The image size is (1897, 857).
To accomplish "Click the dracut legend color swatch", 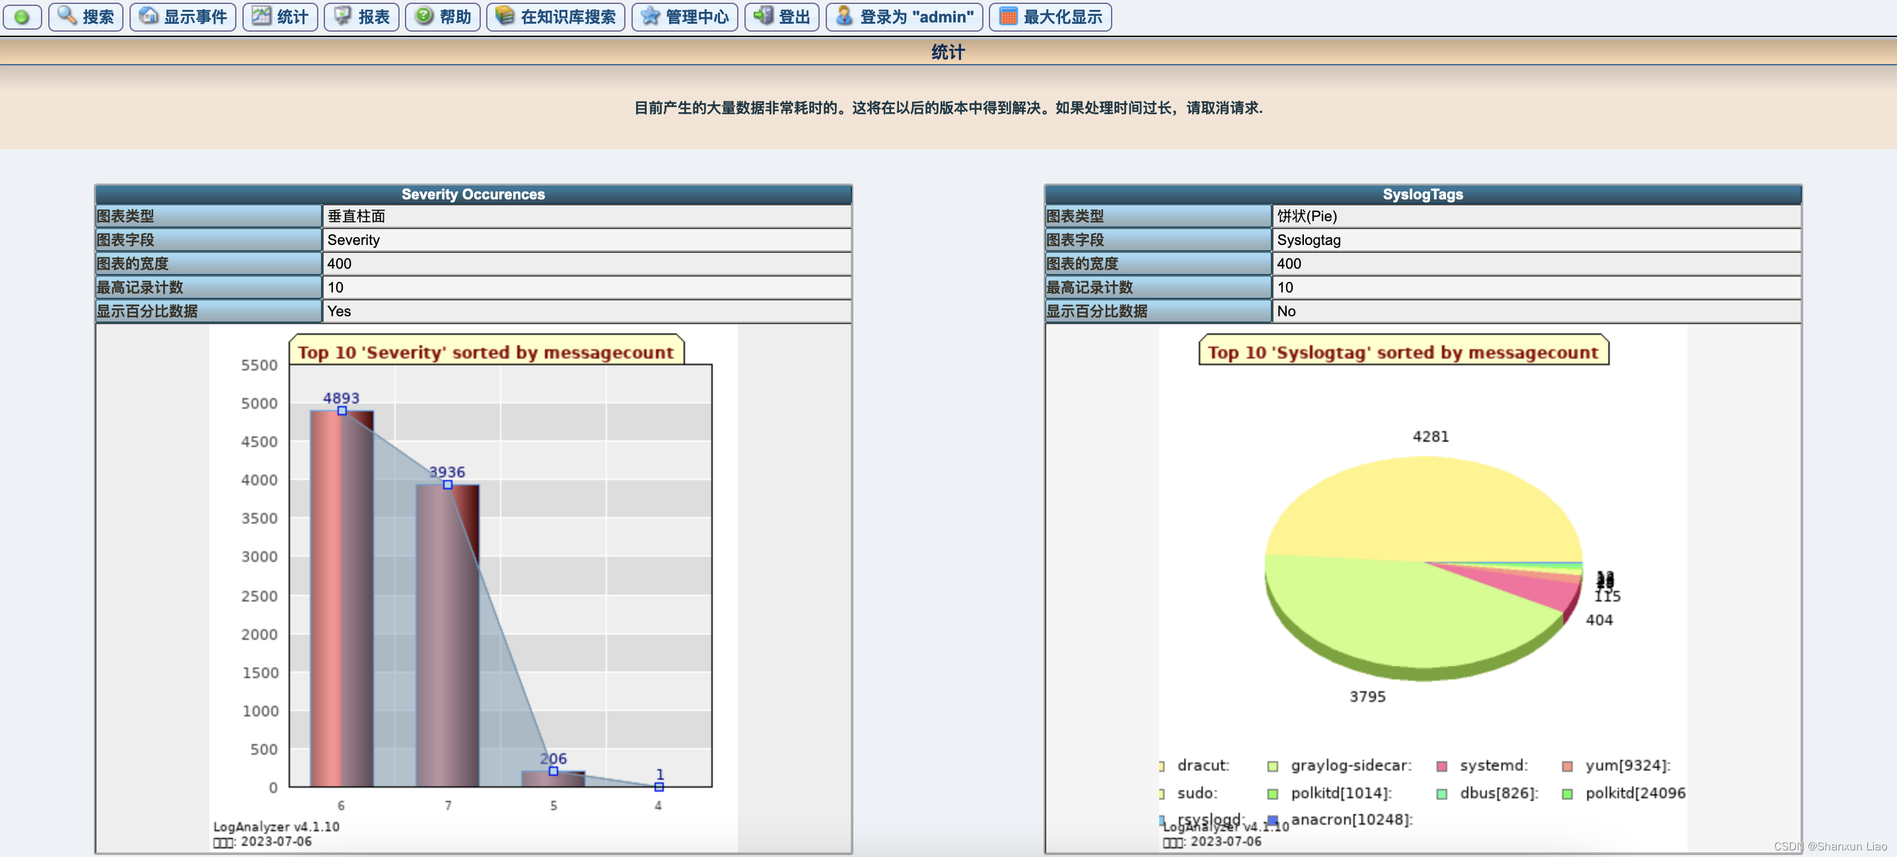I will (1162, 765).
